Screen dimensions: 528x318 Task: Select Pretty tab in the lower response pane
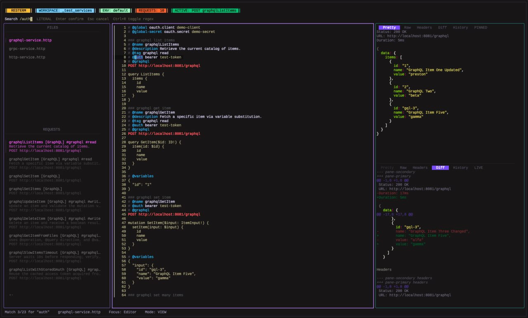point(387,168)
